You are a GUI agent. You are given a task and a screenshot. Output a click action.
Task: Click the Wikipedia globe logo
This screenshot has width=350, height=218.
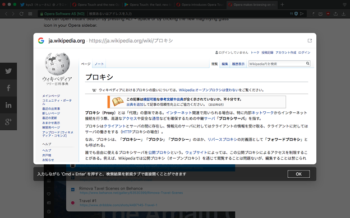point(57,64)
